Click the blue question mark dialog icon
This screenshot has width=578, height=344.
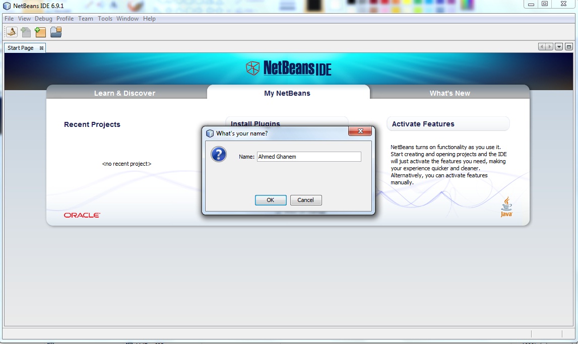tap(219, 154)
